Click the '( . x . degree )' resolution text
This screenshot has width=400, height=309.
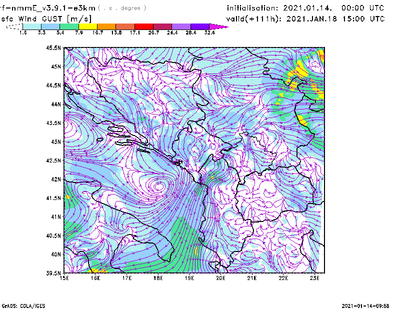point(122,8)
